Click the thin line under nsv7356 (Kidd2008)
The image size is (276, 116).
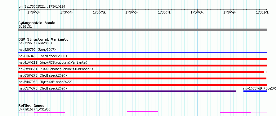(143, 46)
